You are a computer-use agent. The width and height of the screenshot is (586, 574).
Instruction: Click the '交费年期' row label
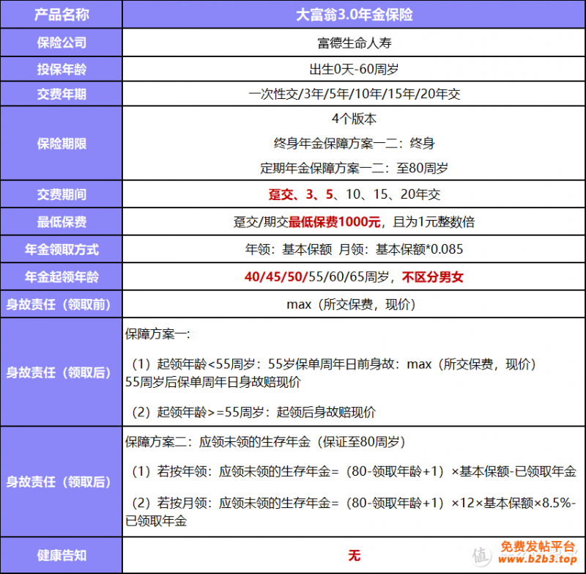coord(62,94)
